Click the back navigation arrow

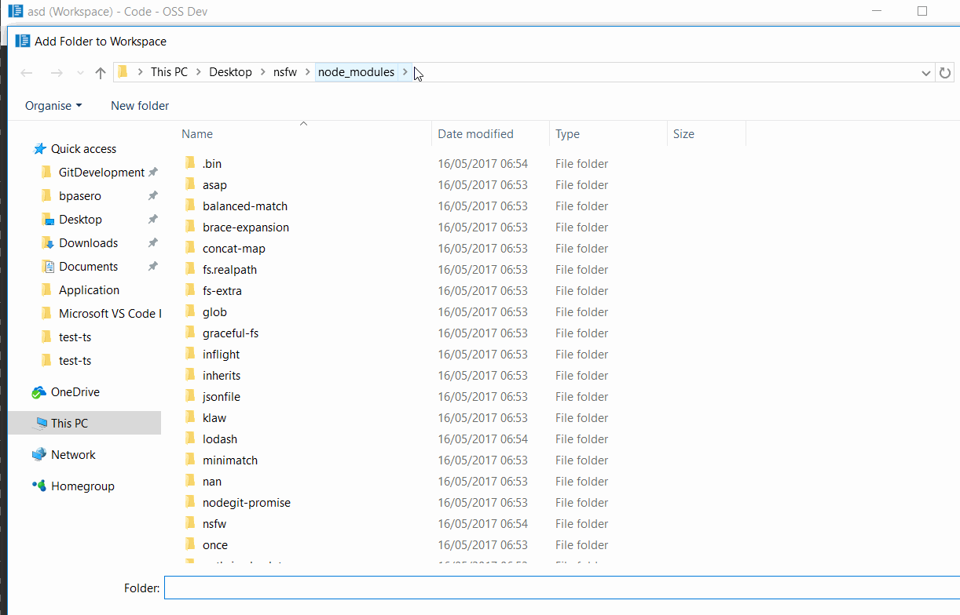(26, 72)
